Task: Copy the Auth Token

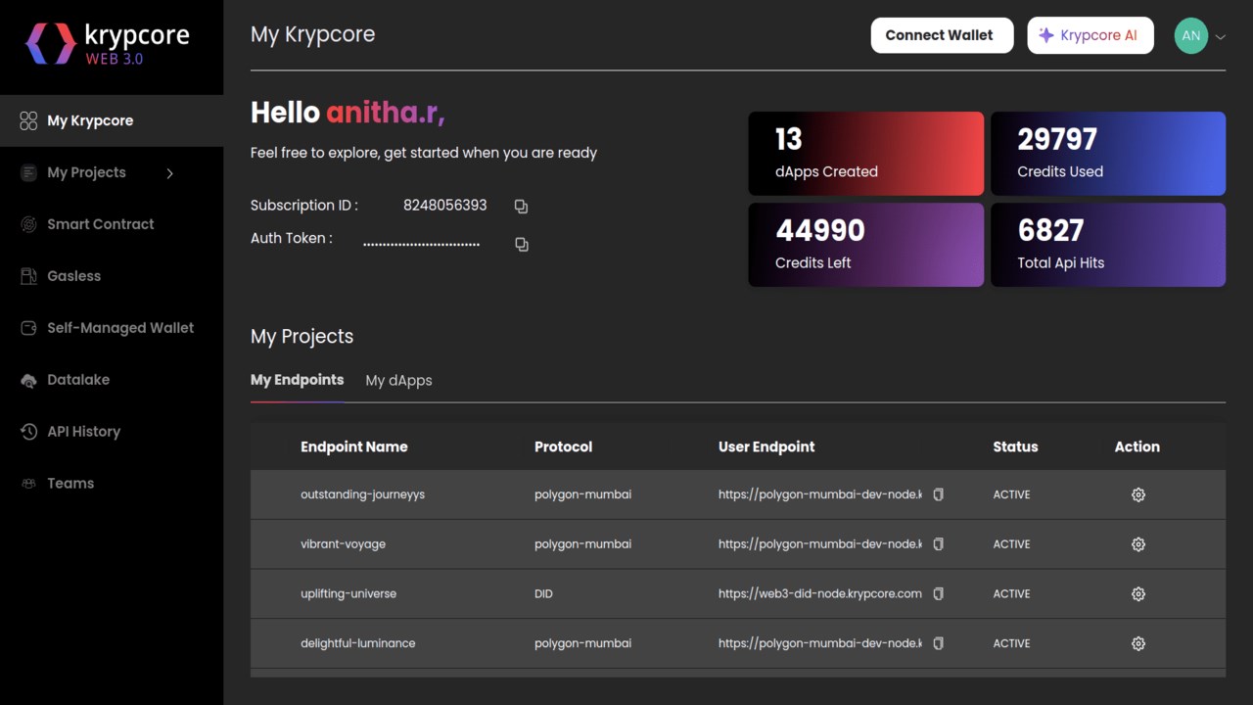Action: coord(522,245)
